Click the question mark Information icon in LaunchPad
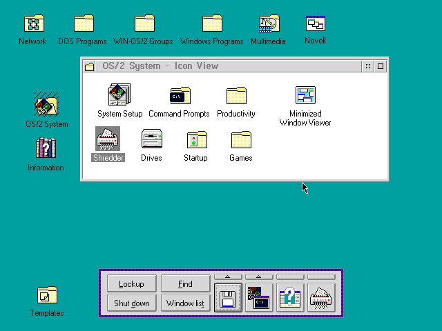The height and width of the screenshot is (331, 442). pos(290,297)
